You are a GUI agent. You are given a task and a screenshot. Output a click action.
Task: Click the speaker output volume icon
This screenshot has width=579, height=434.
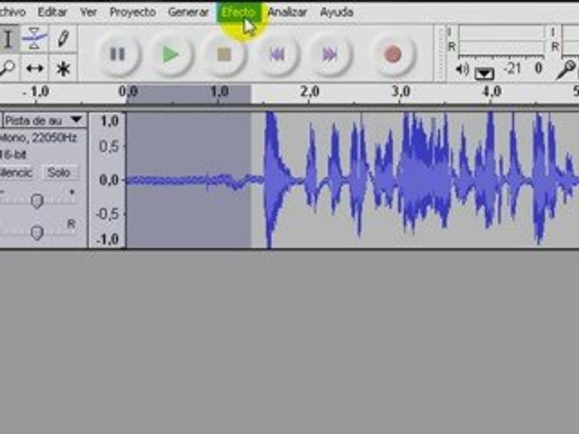[463, 69]
